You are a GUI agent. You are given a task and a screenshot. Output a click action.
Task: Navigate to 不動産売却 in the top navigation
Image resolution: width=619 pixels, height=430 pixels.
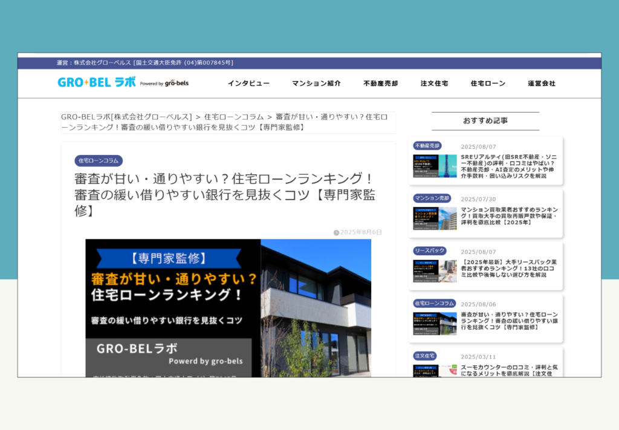tap(380, 83)
